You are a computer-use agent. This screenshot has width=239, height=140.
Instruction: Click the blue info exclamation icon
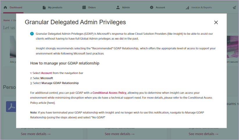(32, 34)
